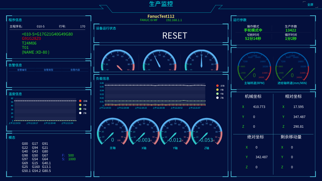Click the 告警编号 column header
Image resolution: width=322 pixels, height=181 pixels.
22,70
